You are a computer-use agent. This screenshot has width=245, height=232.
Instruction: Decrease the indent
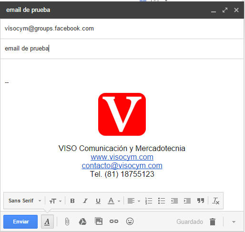[x=174, y=201]
